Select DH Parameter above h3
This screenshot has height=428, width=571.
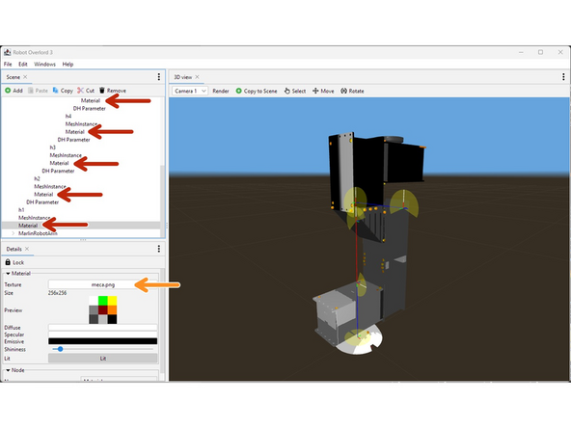73,140
